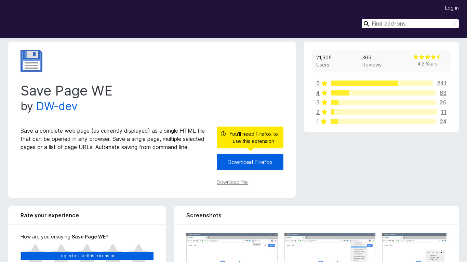
Task: Click the 4 star rating row label
Action: pyautogui.click(x=318, y=93)
